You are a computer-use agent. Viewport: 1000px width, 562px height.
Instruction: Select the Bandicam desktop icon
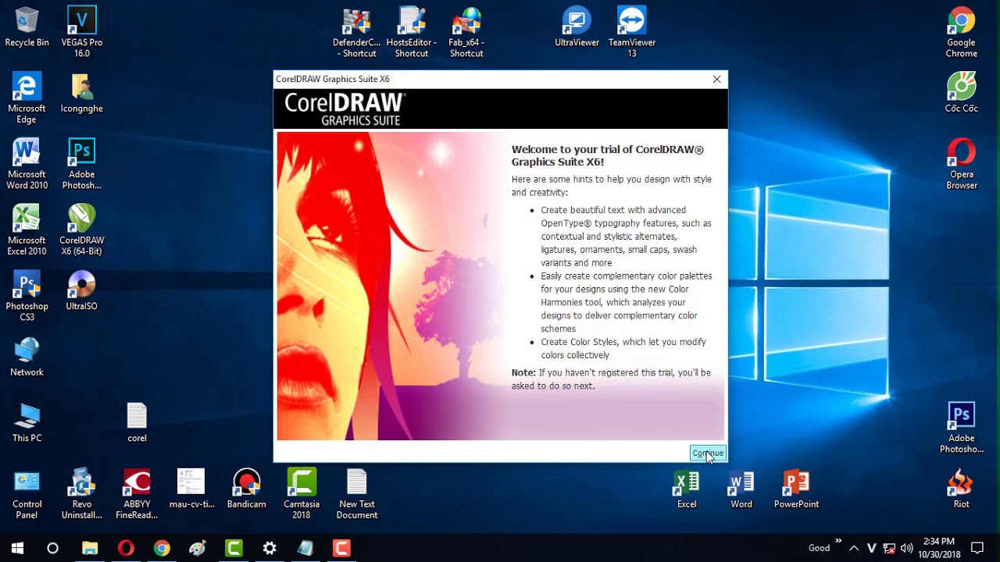point(246,488)
